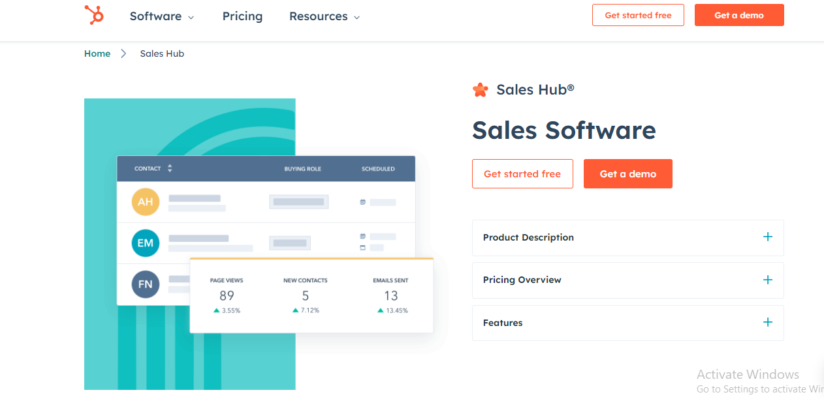
Task: Click the FN contact avatar
Action: (145, 284)
